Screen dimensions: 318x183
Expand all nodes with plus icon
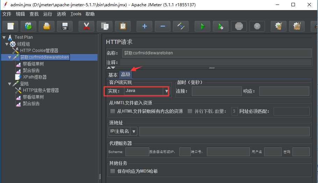(x=144, y=26)
